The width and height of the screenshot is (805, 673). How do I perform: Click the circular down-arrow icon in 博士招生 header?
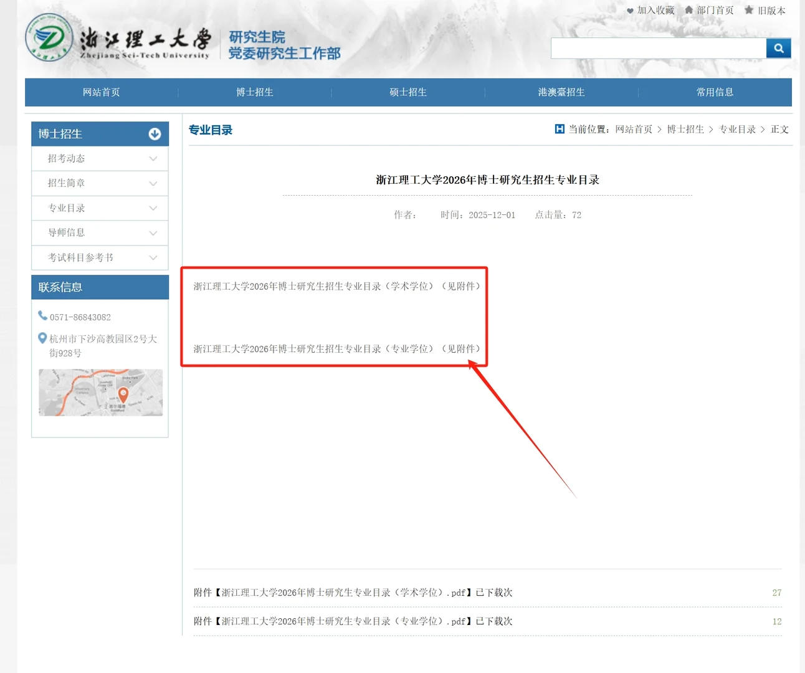tap(154, 133)
